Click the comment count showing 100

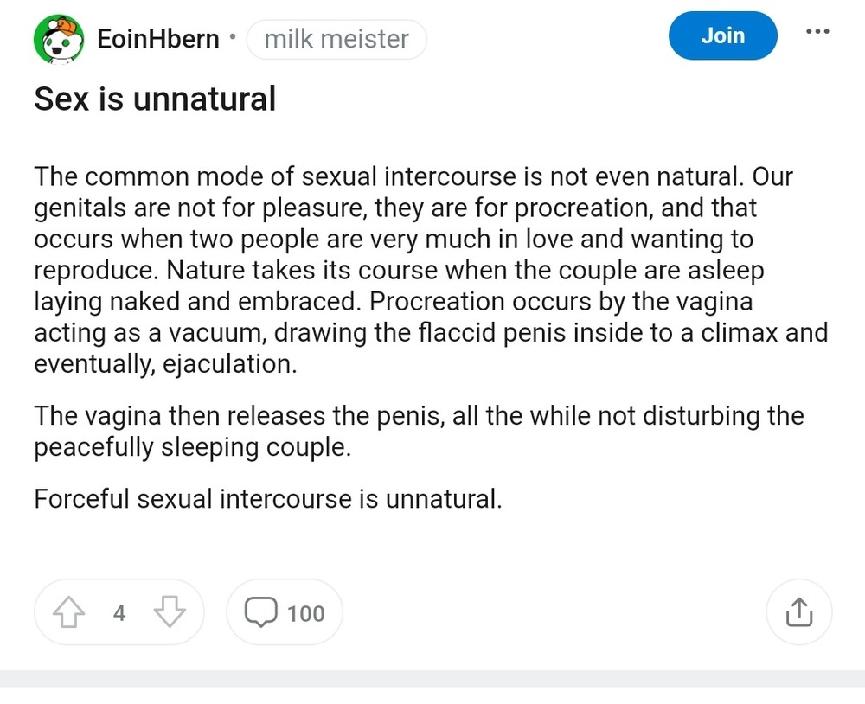305,613
